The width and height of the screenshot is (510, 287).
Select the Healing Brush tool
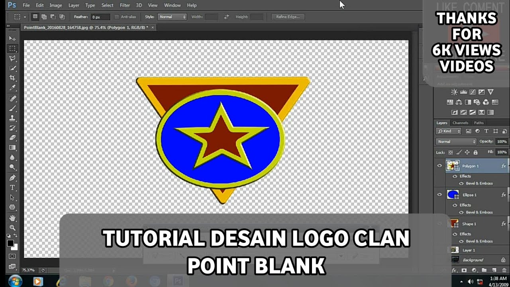(x=12, y=98)
